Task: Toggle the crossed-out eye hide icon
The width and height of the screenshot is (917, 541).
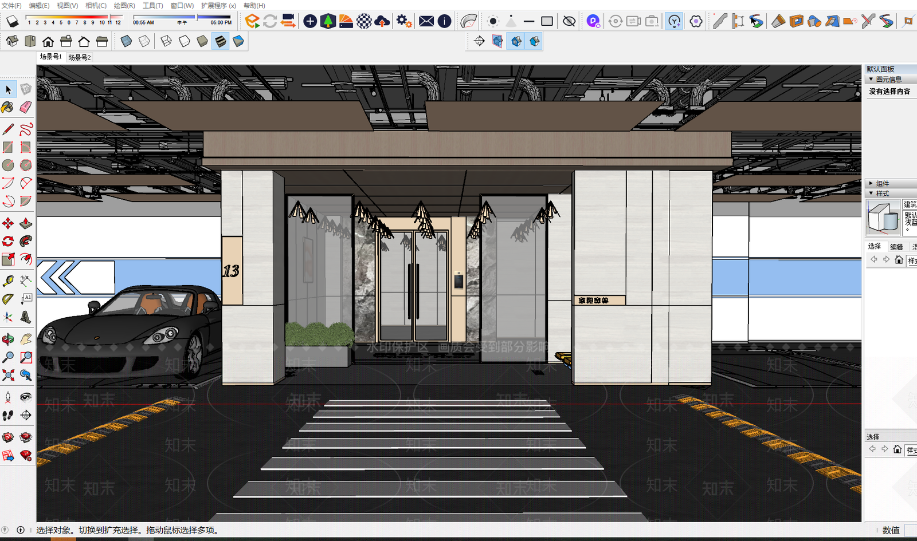Action: (569, 21)
